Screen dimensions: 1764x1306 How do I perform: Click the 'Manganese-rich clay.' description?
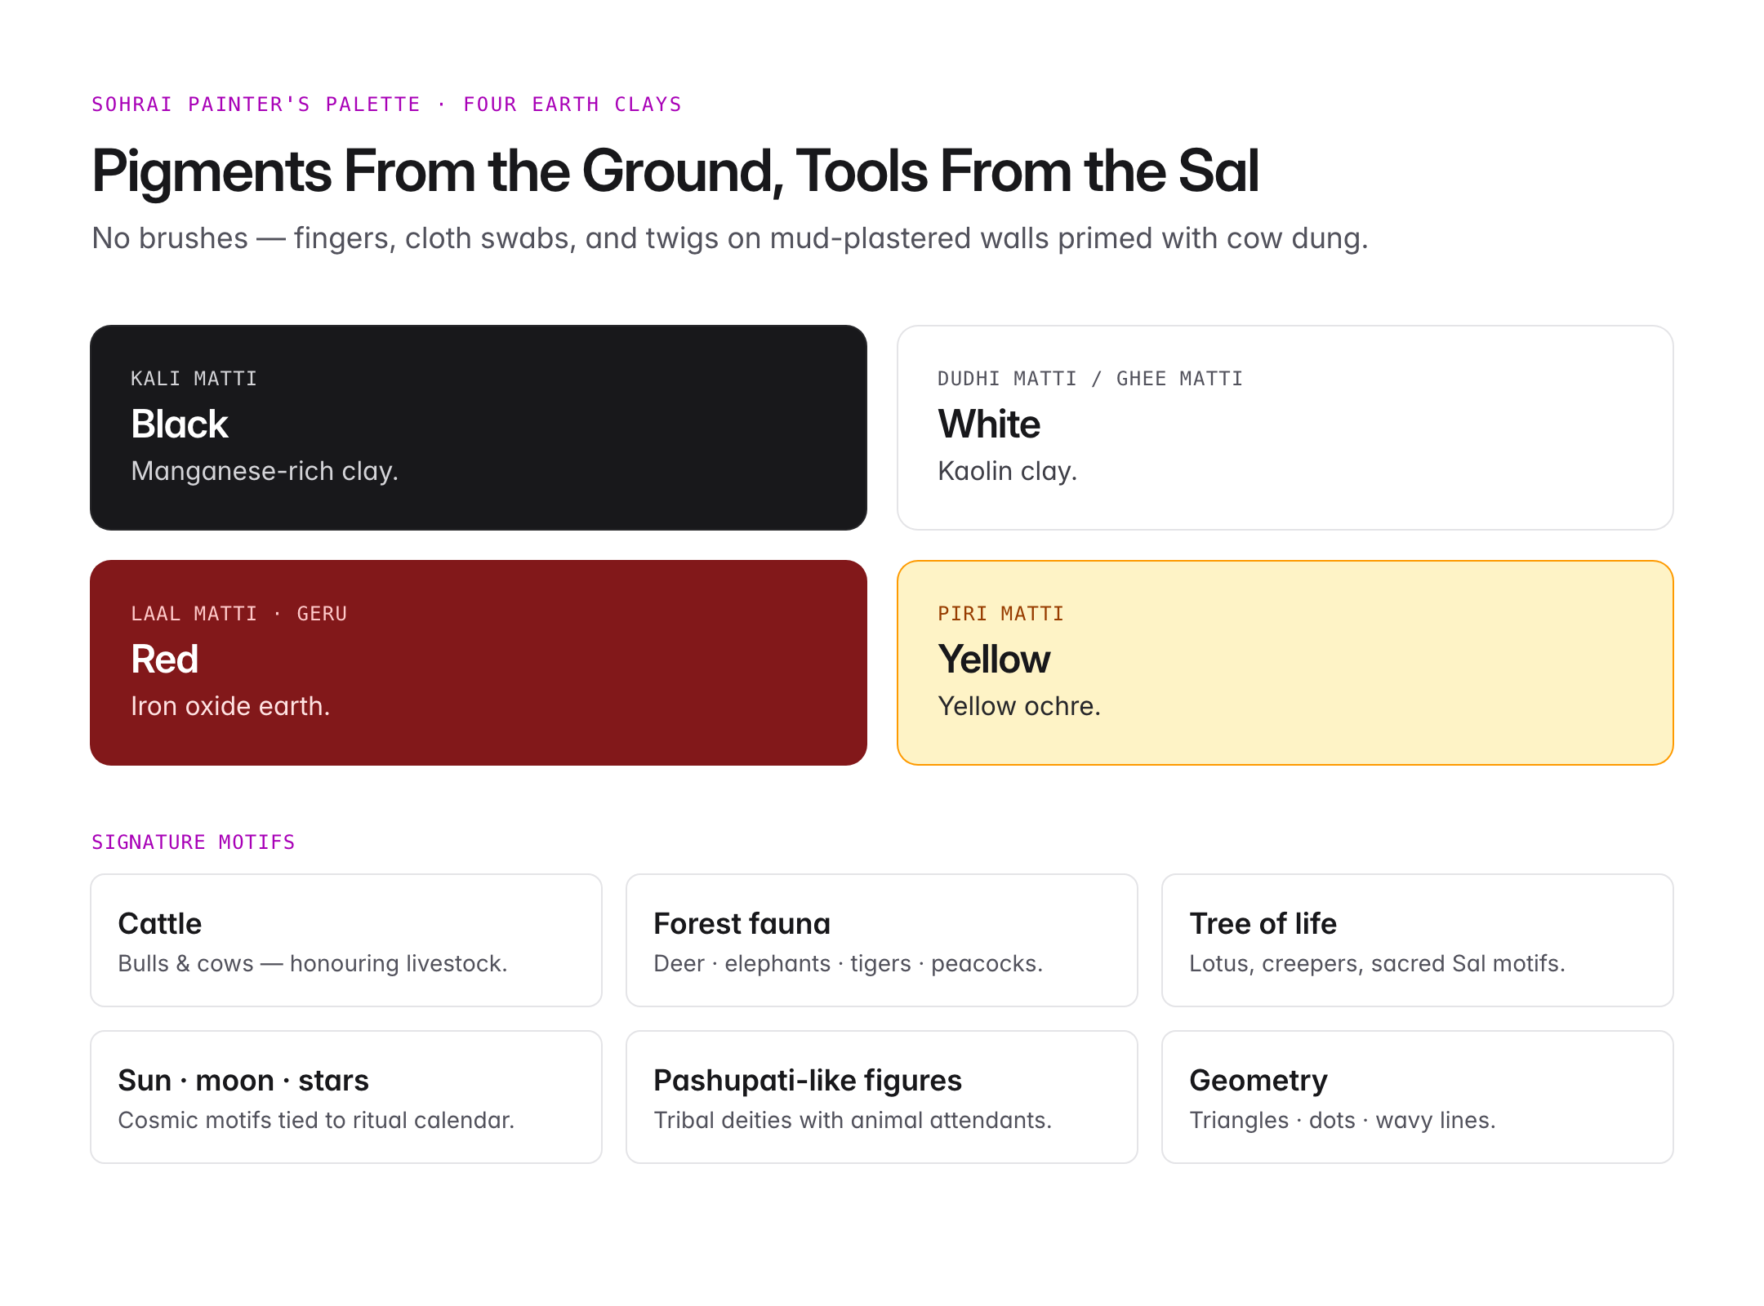click(x=265, y=472)
